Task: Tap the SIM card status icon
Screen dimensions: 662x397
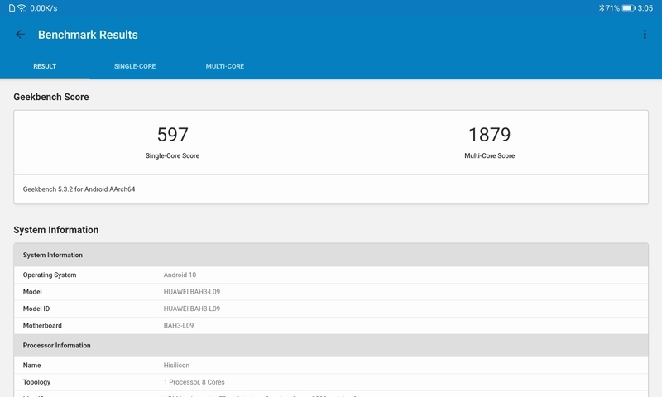Action: pos(12,8)
